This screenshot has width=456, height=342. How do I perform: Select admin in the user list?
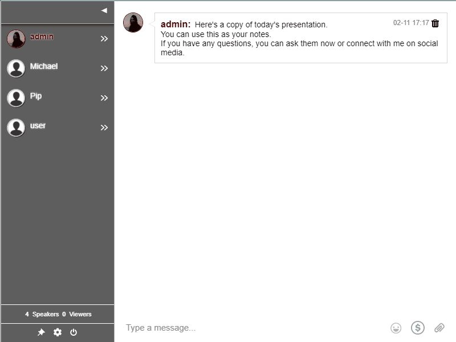(42, 37)
